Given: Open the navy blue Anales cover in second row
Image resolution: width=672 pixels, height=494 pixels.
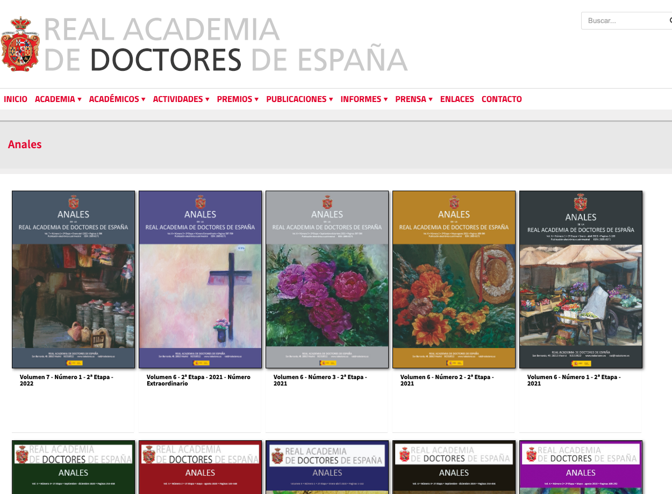Looking at the screenshot, I should click(327, 467).
